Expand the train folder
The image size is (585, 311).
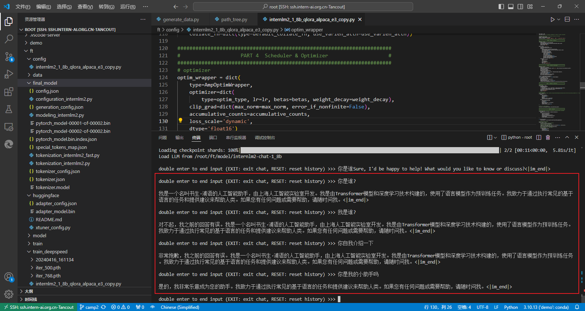point(37,243)
